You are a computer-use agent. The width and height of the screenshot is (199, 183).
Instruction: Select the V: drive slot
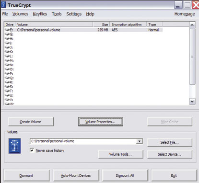coord(9,100)
